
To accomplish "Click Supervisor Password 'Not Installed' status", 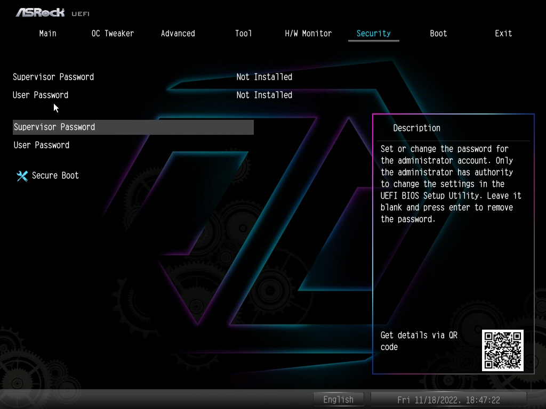I will [264, 77].
